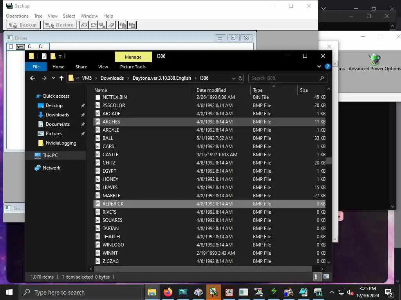Open the Help menu in Backup
This screenshot has height=300, width=401.
108,16
